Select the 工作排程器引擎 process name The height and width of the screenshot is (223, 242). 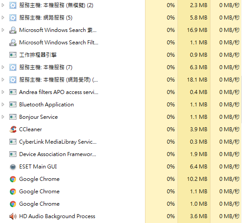tap(38, 55)
